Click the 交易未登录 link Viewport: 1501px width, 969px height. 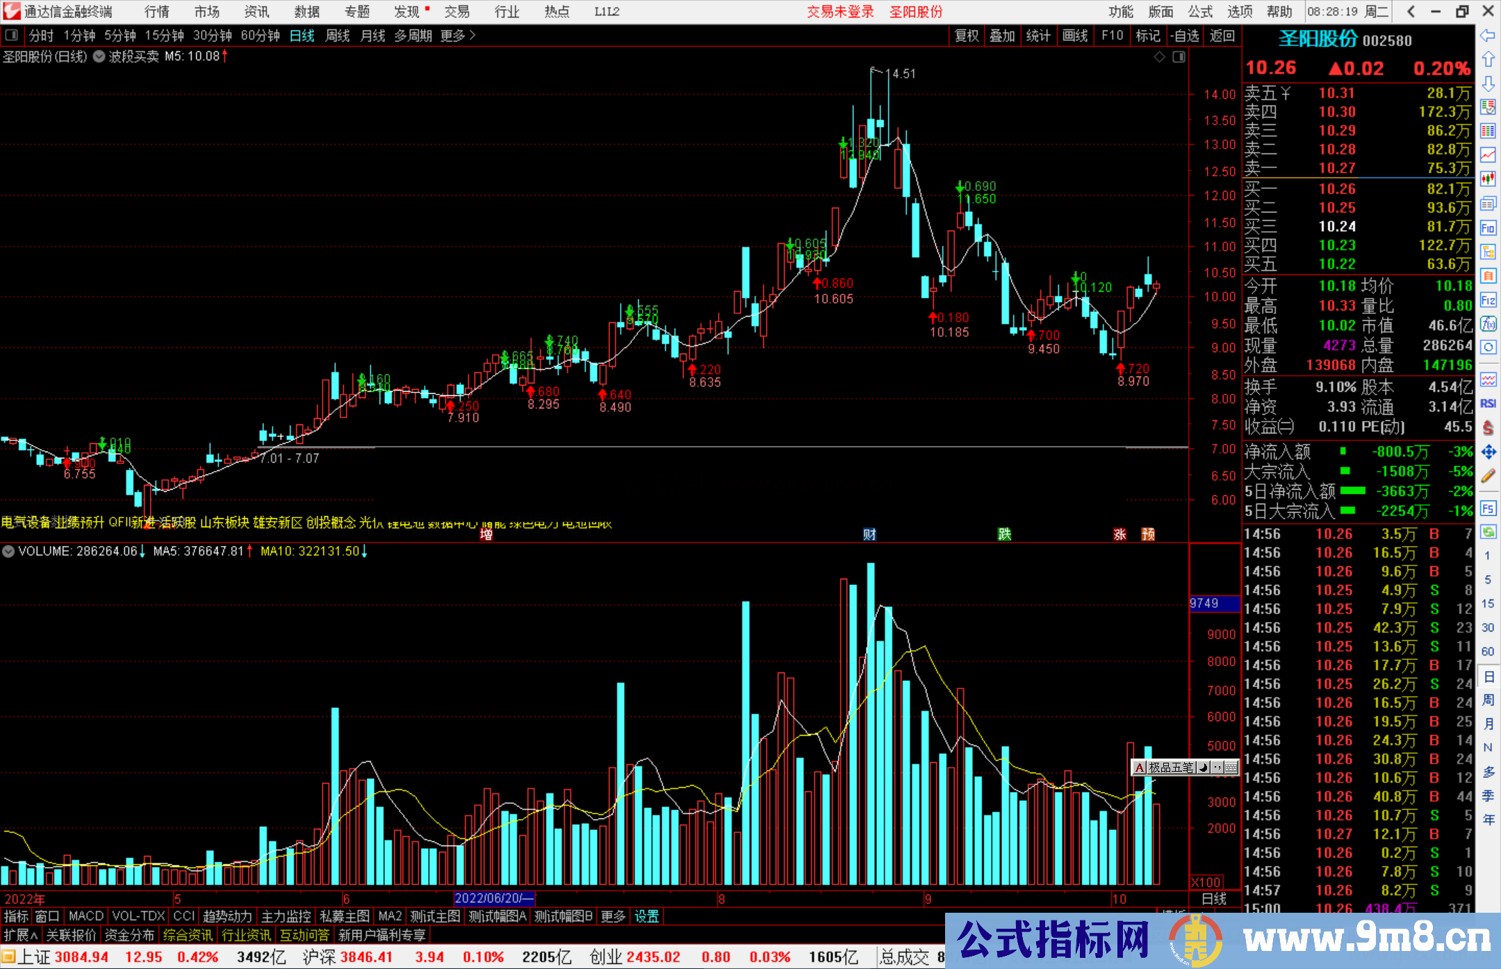(840, 12)
